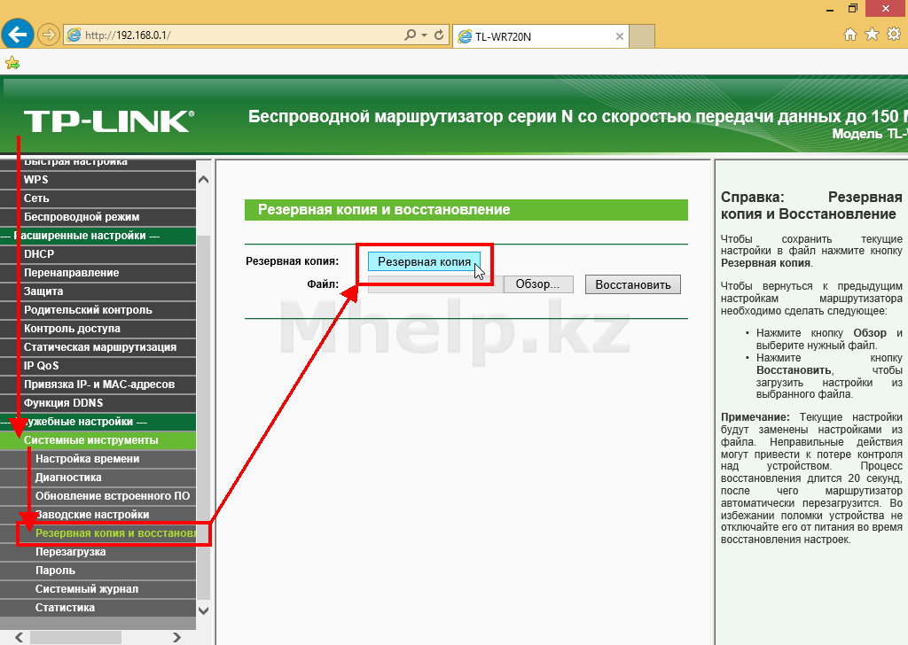Select the TL-WR720N browser tab
908x645 pixels.
pyautogui.click(x=540, y=36)
